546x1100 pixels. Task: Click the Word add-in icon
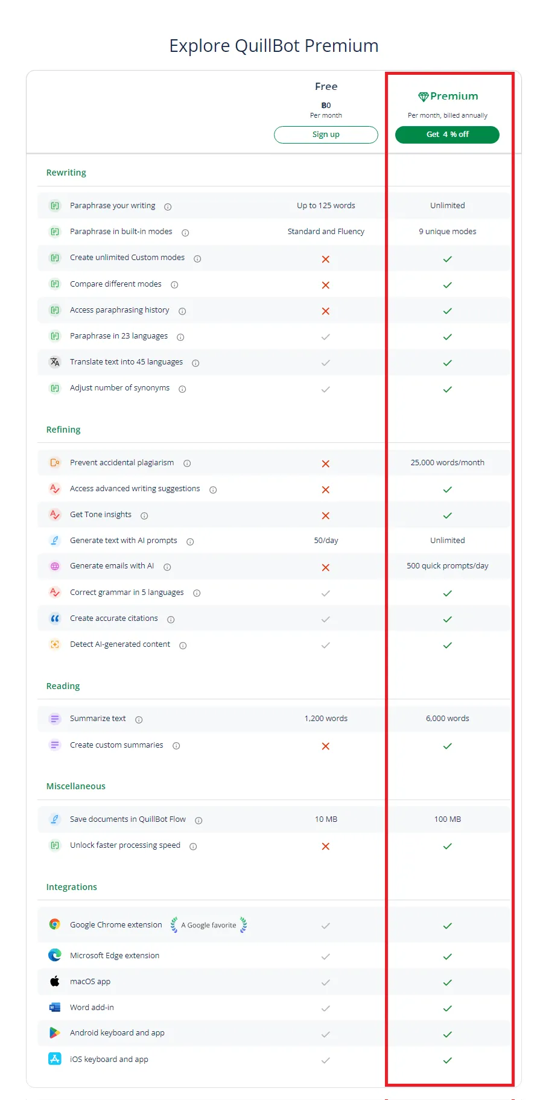coord(55,1008)
